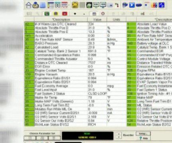
Task: Select the Engine Vacuum row
Action: coord(75,74)
